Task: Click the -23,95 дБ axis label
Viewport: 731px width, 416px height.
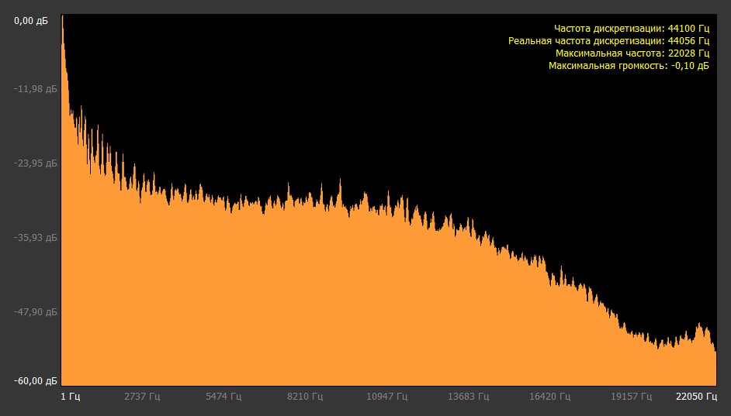Action: coord(36,163)
